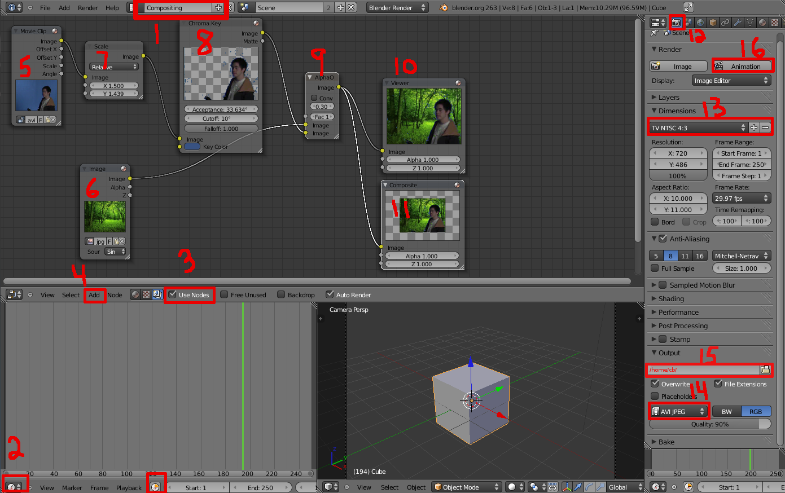Select the rotate manipulator arc icon
Image resolution: width=785 pixels, height=493 pixels.
click(589, 487)
